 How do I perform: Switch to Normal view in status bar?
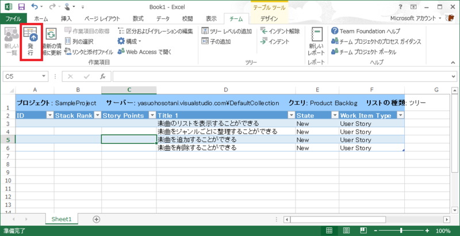pyautogui.click(x=329, y=230)
